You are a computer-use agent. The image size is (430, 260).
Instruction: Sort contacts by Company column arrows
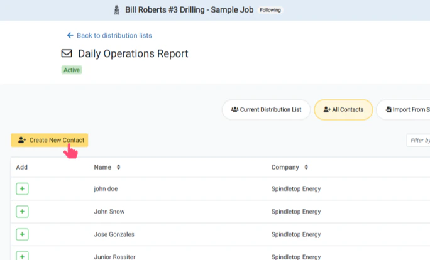pyautogui.click(x=306, y=167)
